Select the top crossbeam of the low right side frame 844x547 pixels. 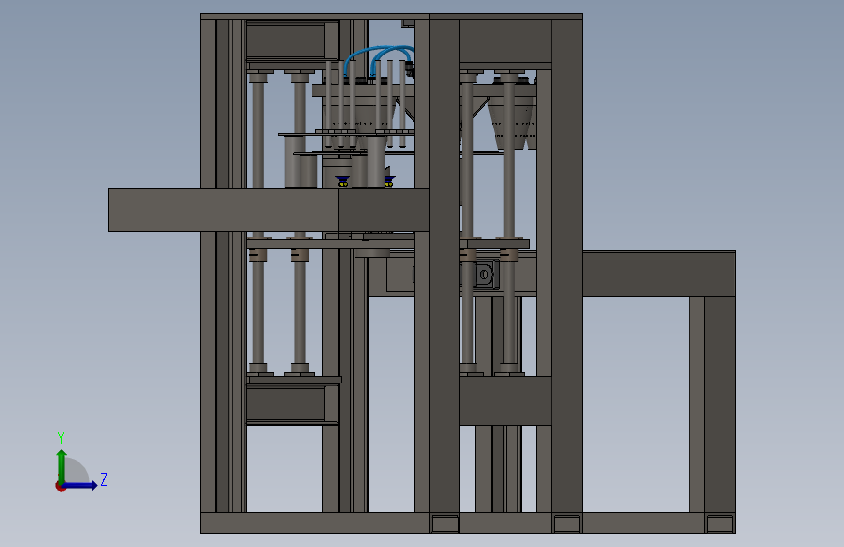tap(658, 273)
